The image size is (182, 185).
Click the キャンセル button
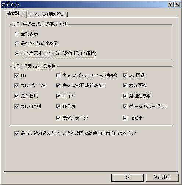pyautogui.click(x=162, y=178)
